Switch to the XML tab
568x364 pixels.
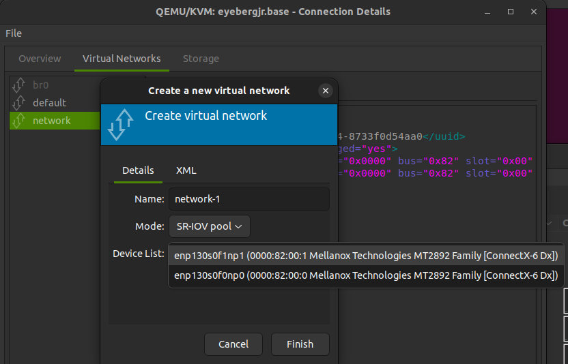click(x=186, y=170)
